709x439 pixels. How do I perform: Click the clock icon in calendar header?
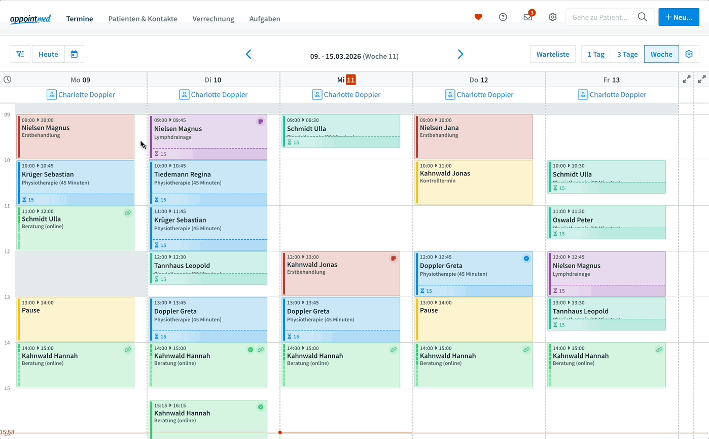point(7,80)
